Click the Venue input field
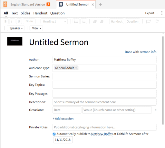 (x=117, y=110)
